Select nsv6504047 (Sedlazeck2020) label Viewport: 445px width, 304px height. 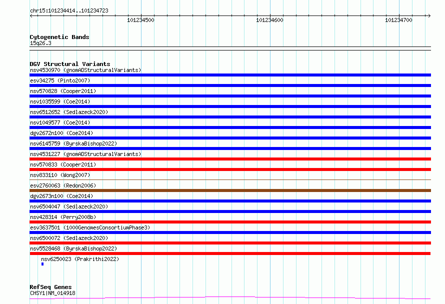pyautogui.click(x=69, y=206)
